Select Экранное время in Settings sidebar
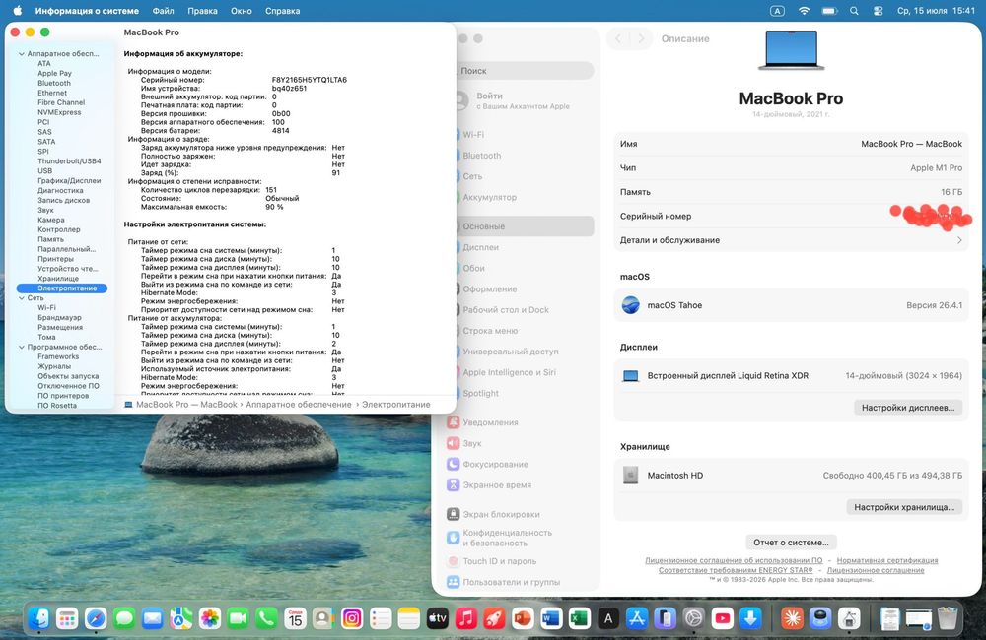Viewport: 986px width, 640px height. point(497,484)
